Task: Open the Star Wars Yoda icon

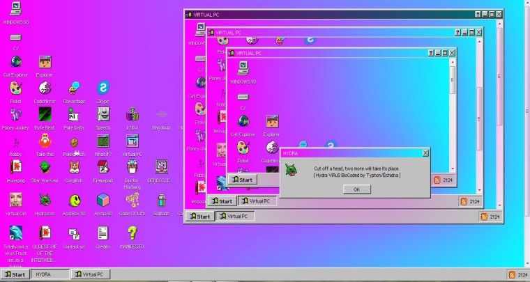Action: [x=45, y=167]
